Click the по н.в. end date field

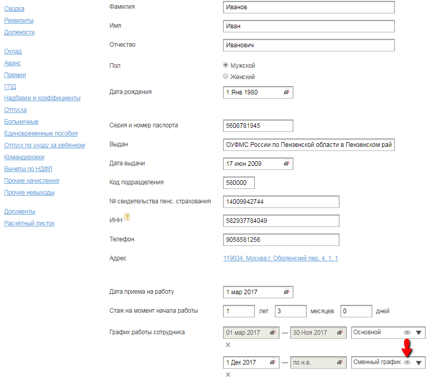318,363
